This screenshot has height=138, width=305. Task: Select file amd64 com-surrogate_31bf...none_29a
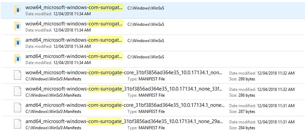click(x=124, y=122)
